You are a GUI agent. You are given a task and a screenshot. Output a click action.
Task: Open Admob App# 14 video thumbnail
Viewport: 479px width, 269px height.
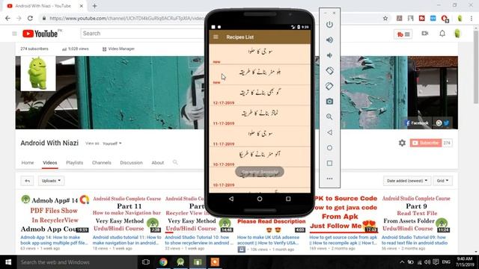pos(55,214)
